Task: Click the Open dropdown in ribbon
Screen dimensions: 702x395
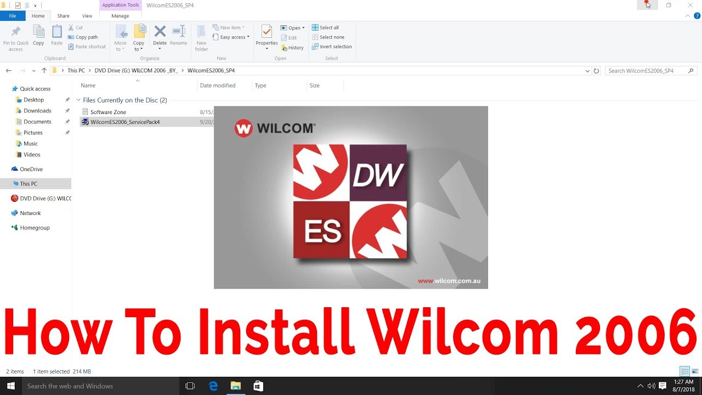Action: click(x=293, y=27)
